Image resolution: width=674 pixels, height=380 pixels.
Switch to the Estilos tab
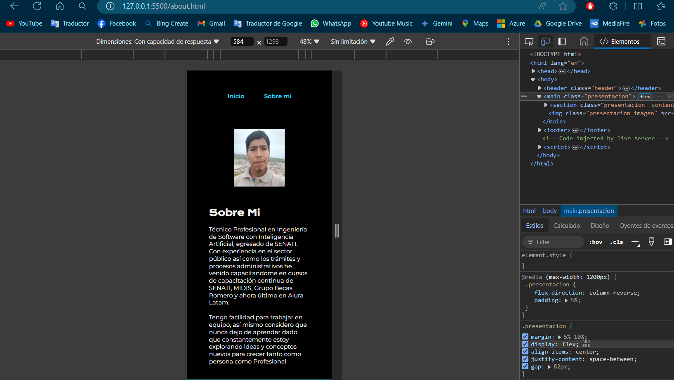click(535, 226)
